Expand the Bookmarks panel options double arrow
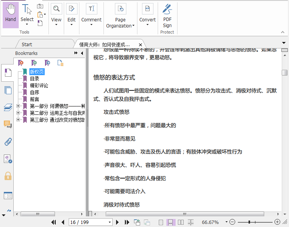 pyautogui.click(x=76, y=53)
